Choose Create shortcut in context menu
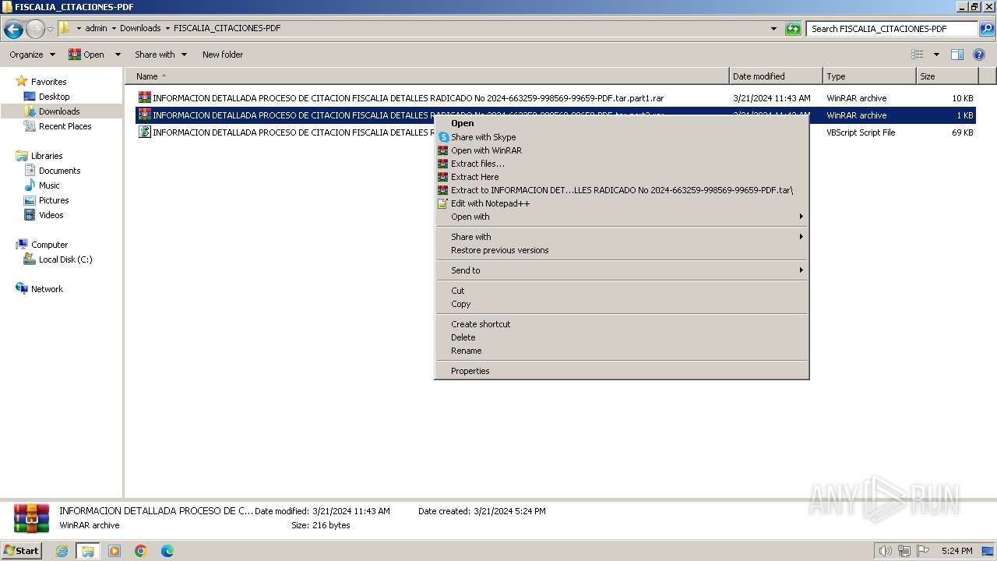Image resolution: width=997 pixels, height=561 pixels. click(x=622, y=324)
